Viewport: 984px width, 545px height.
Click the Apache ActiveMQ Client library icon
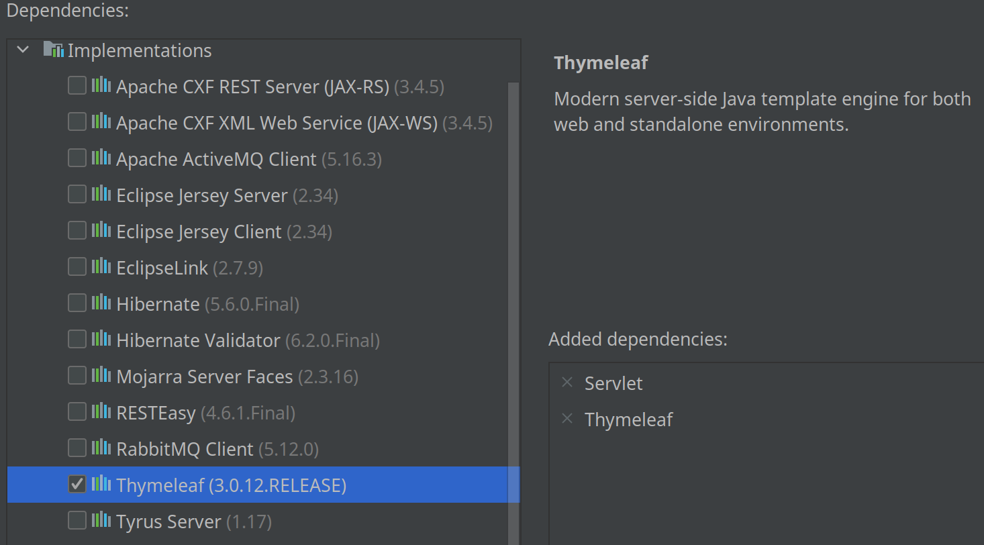(x=101, y=158)
